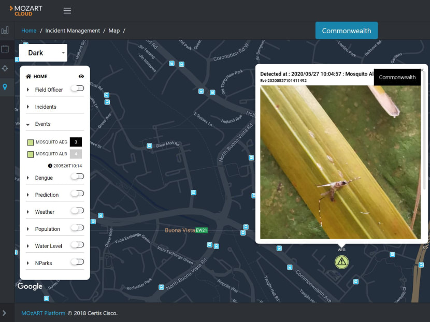Image resolution: width=430 pixels, height=322 pixels.
Task: Switch on the Weather layer
Action: [x=78, y=211]
